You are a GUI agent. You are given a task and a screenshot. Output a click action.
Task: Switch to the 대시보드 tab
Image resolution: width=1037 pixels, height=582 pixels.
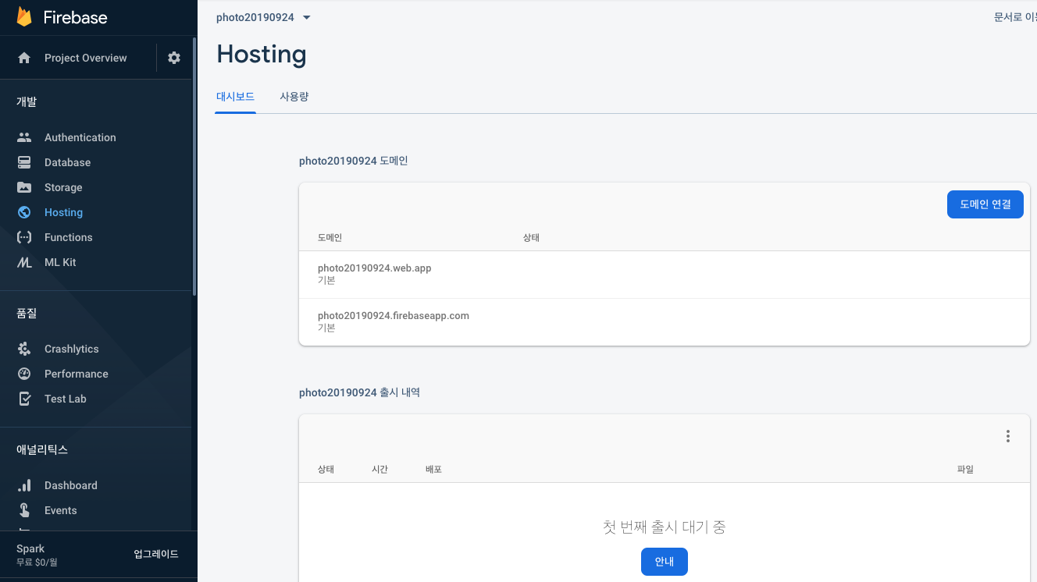(x=235, y=97)
